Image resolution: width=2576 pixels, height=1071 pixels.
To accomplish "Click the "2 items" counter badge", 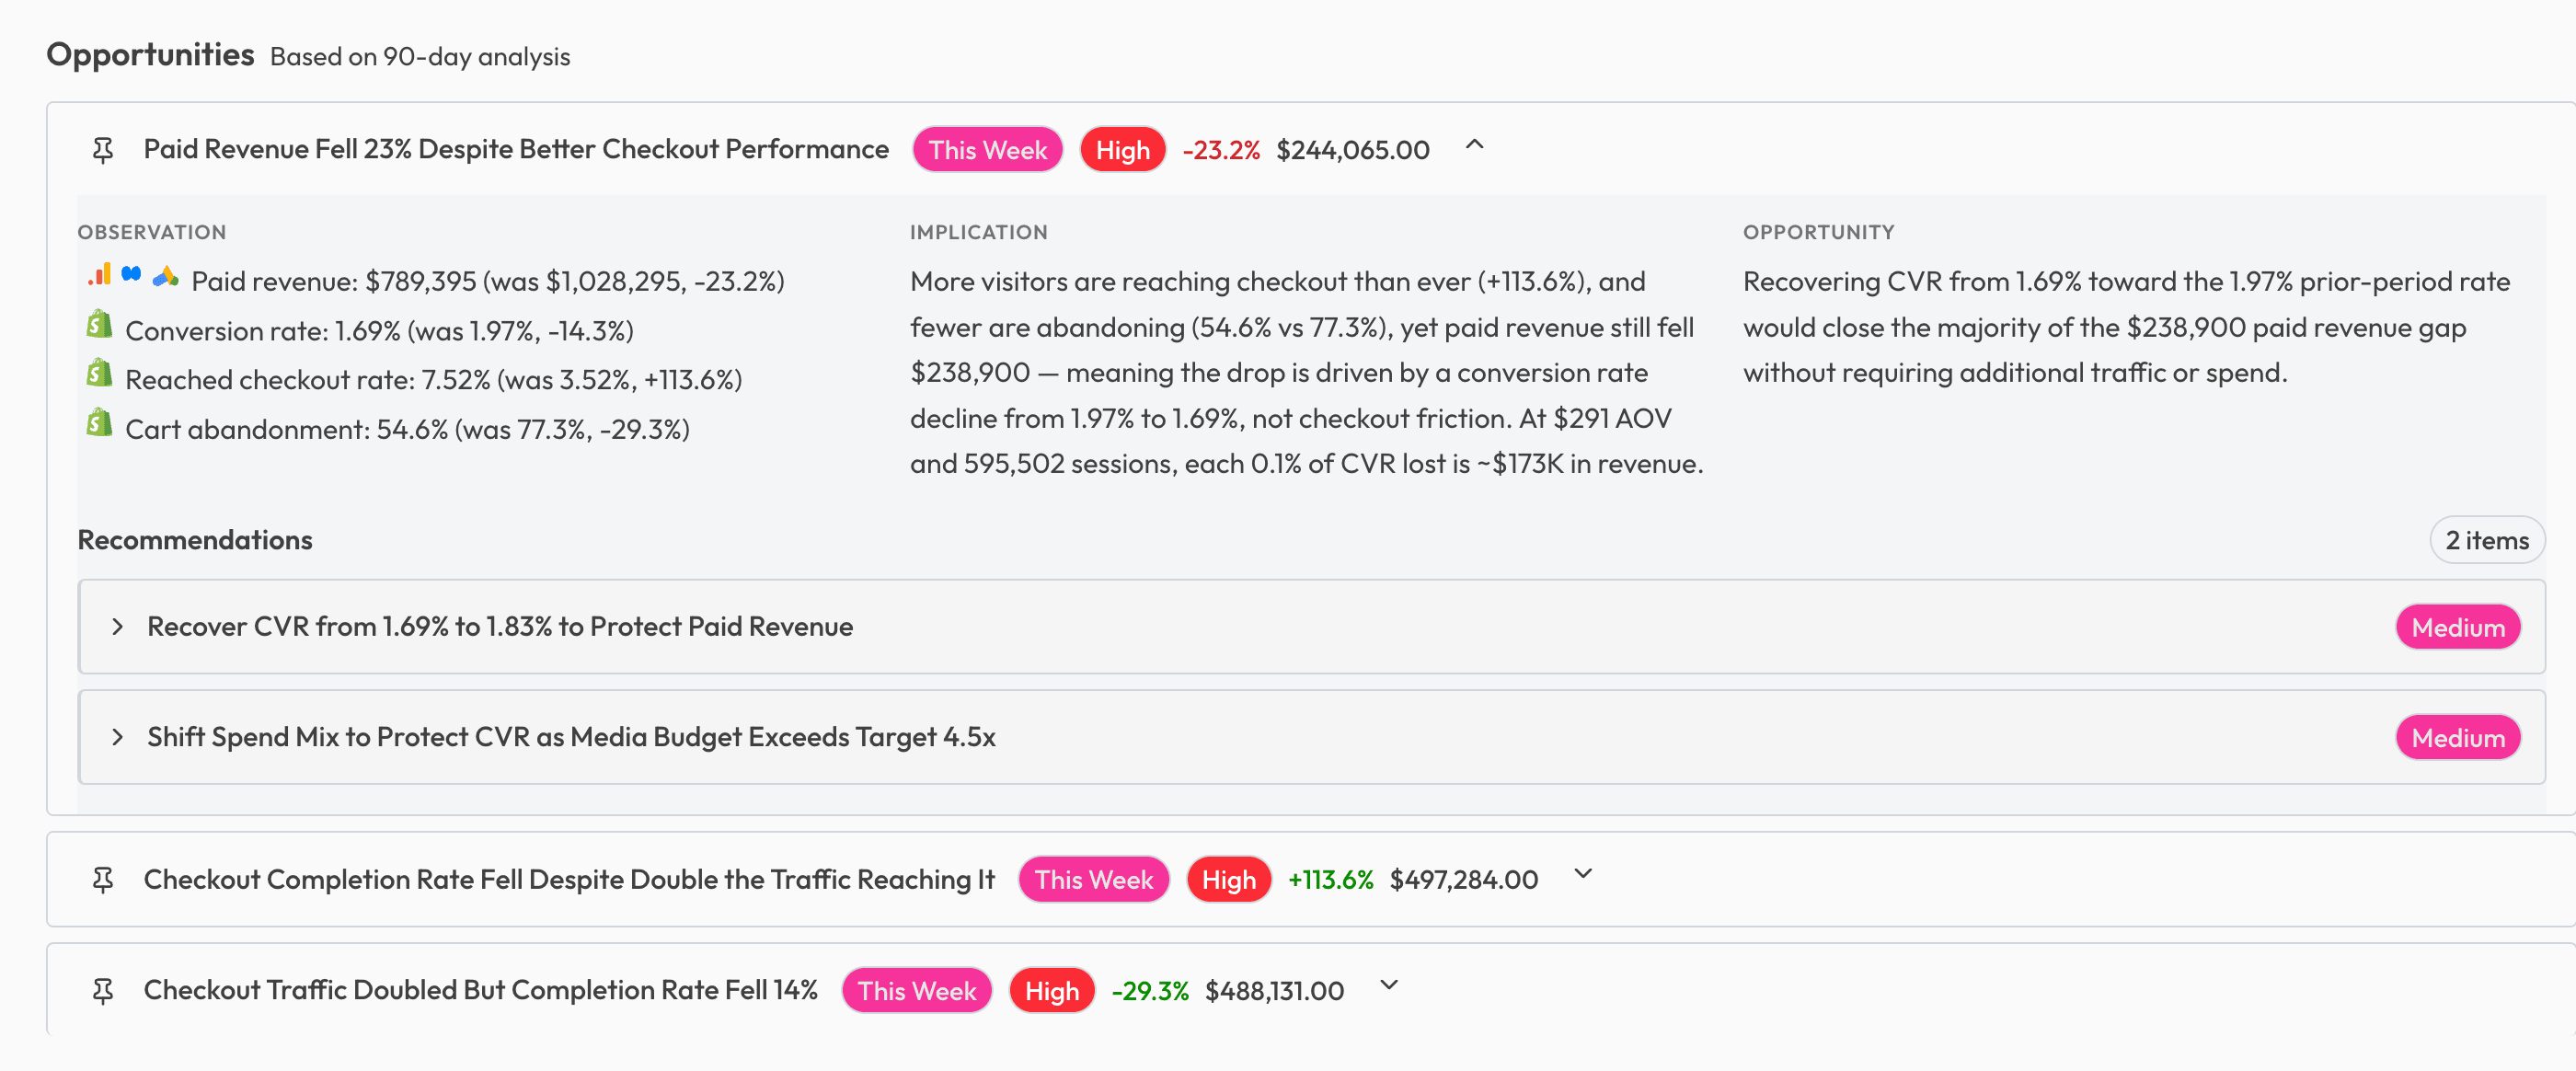I will (2487, 539).
